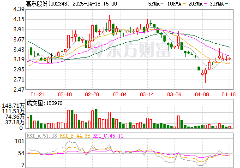The height and width of the screenshot is (168, 240).
Task: Click the 03-14 date label
Action: (147, 94)
